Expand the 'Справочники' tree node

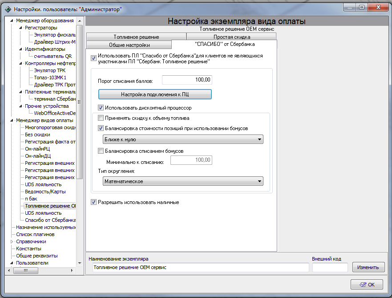click(12, 242)
